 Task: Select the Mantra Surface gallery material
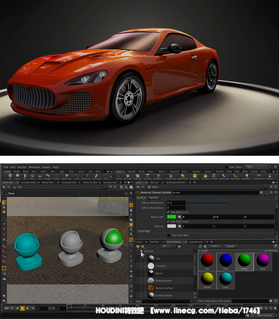[164, 288]
